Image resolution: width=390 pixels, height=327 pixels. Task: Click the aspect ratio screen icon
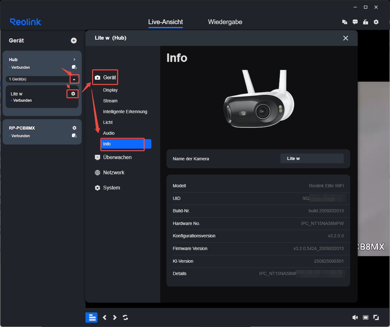pos(366,317)
